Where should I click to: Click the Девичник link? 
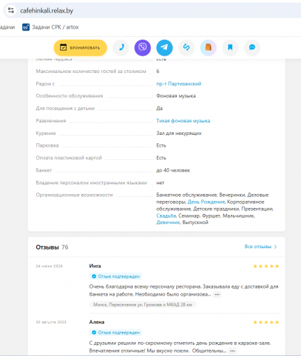point(168,222)
